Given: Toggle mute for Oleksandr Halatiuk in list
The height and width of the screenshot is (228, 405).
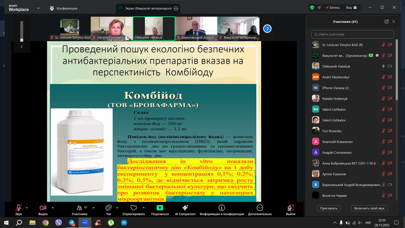Looking at the screenshot, I should click(383, 66).
